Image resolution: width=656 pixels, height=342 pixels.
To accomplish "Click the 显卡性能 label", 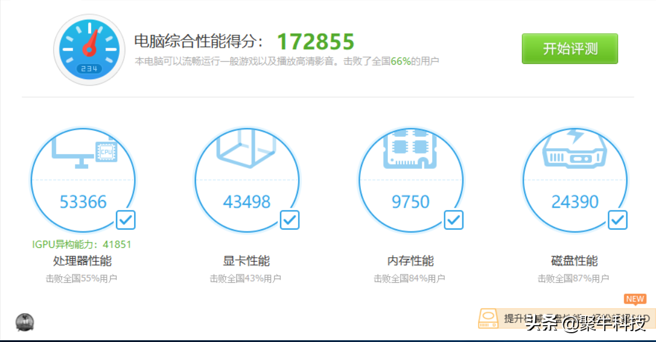I will click(x=247, y=261).
